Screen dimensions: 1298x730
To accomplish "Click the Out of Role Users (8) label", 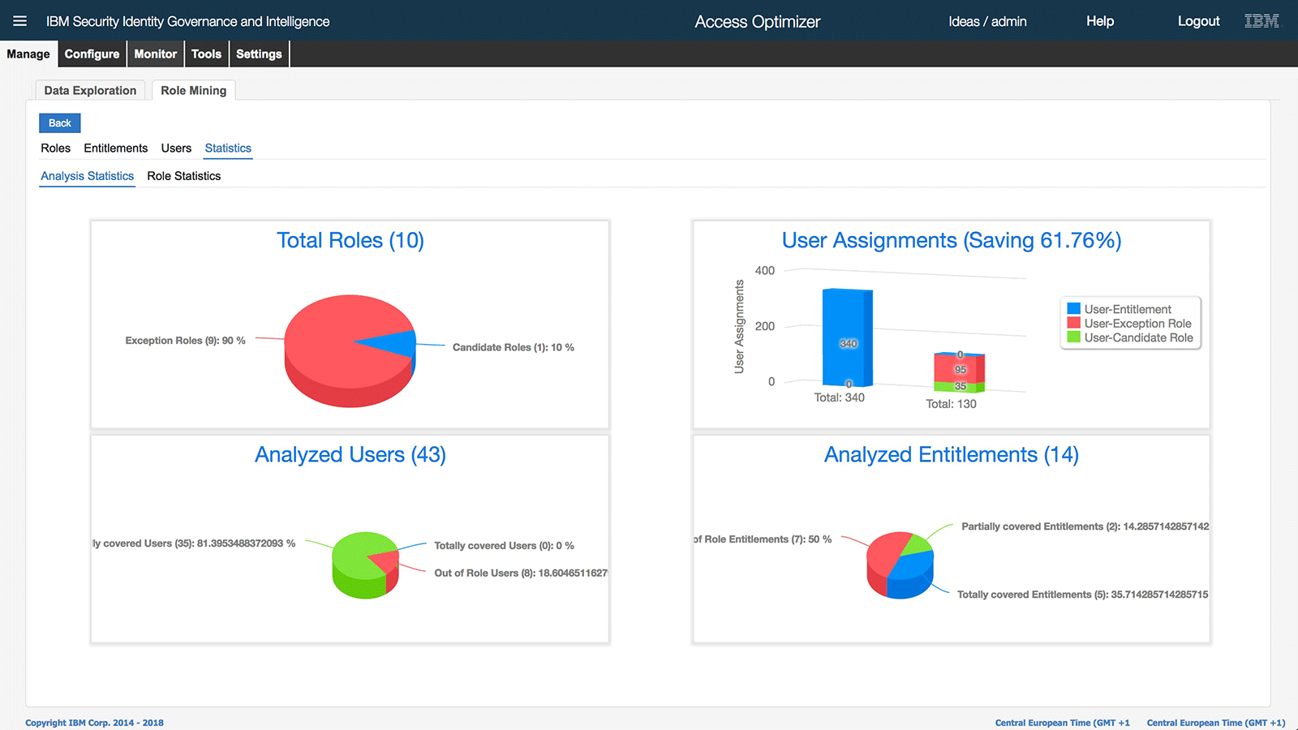I will (x=521, y=573).
